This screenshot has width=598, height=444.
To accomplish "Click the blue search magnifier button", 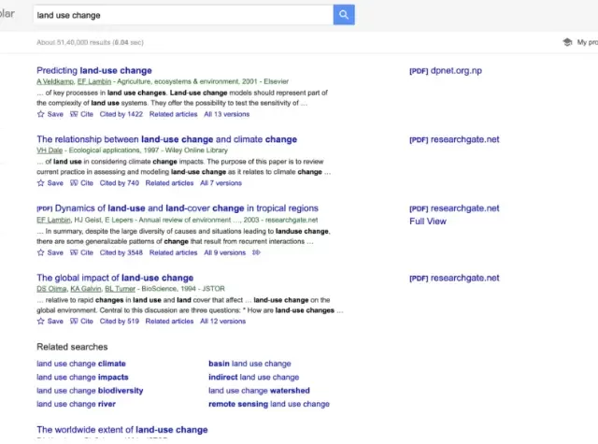I will (x=344, y=15).
